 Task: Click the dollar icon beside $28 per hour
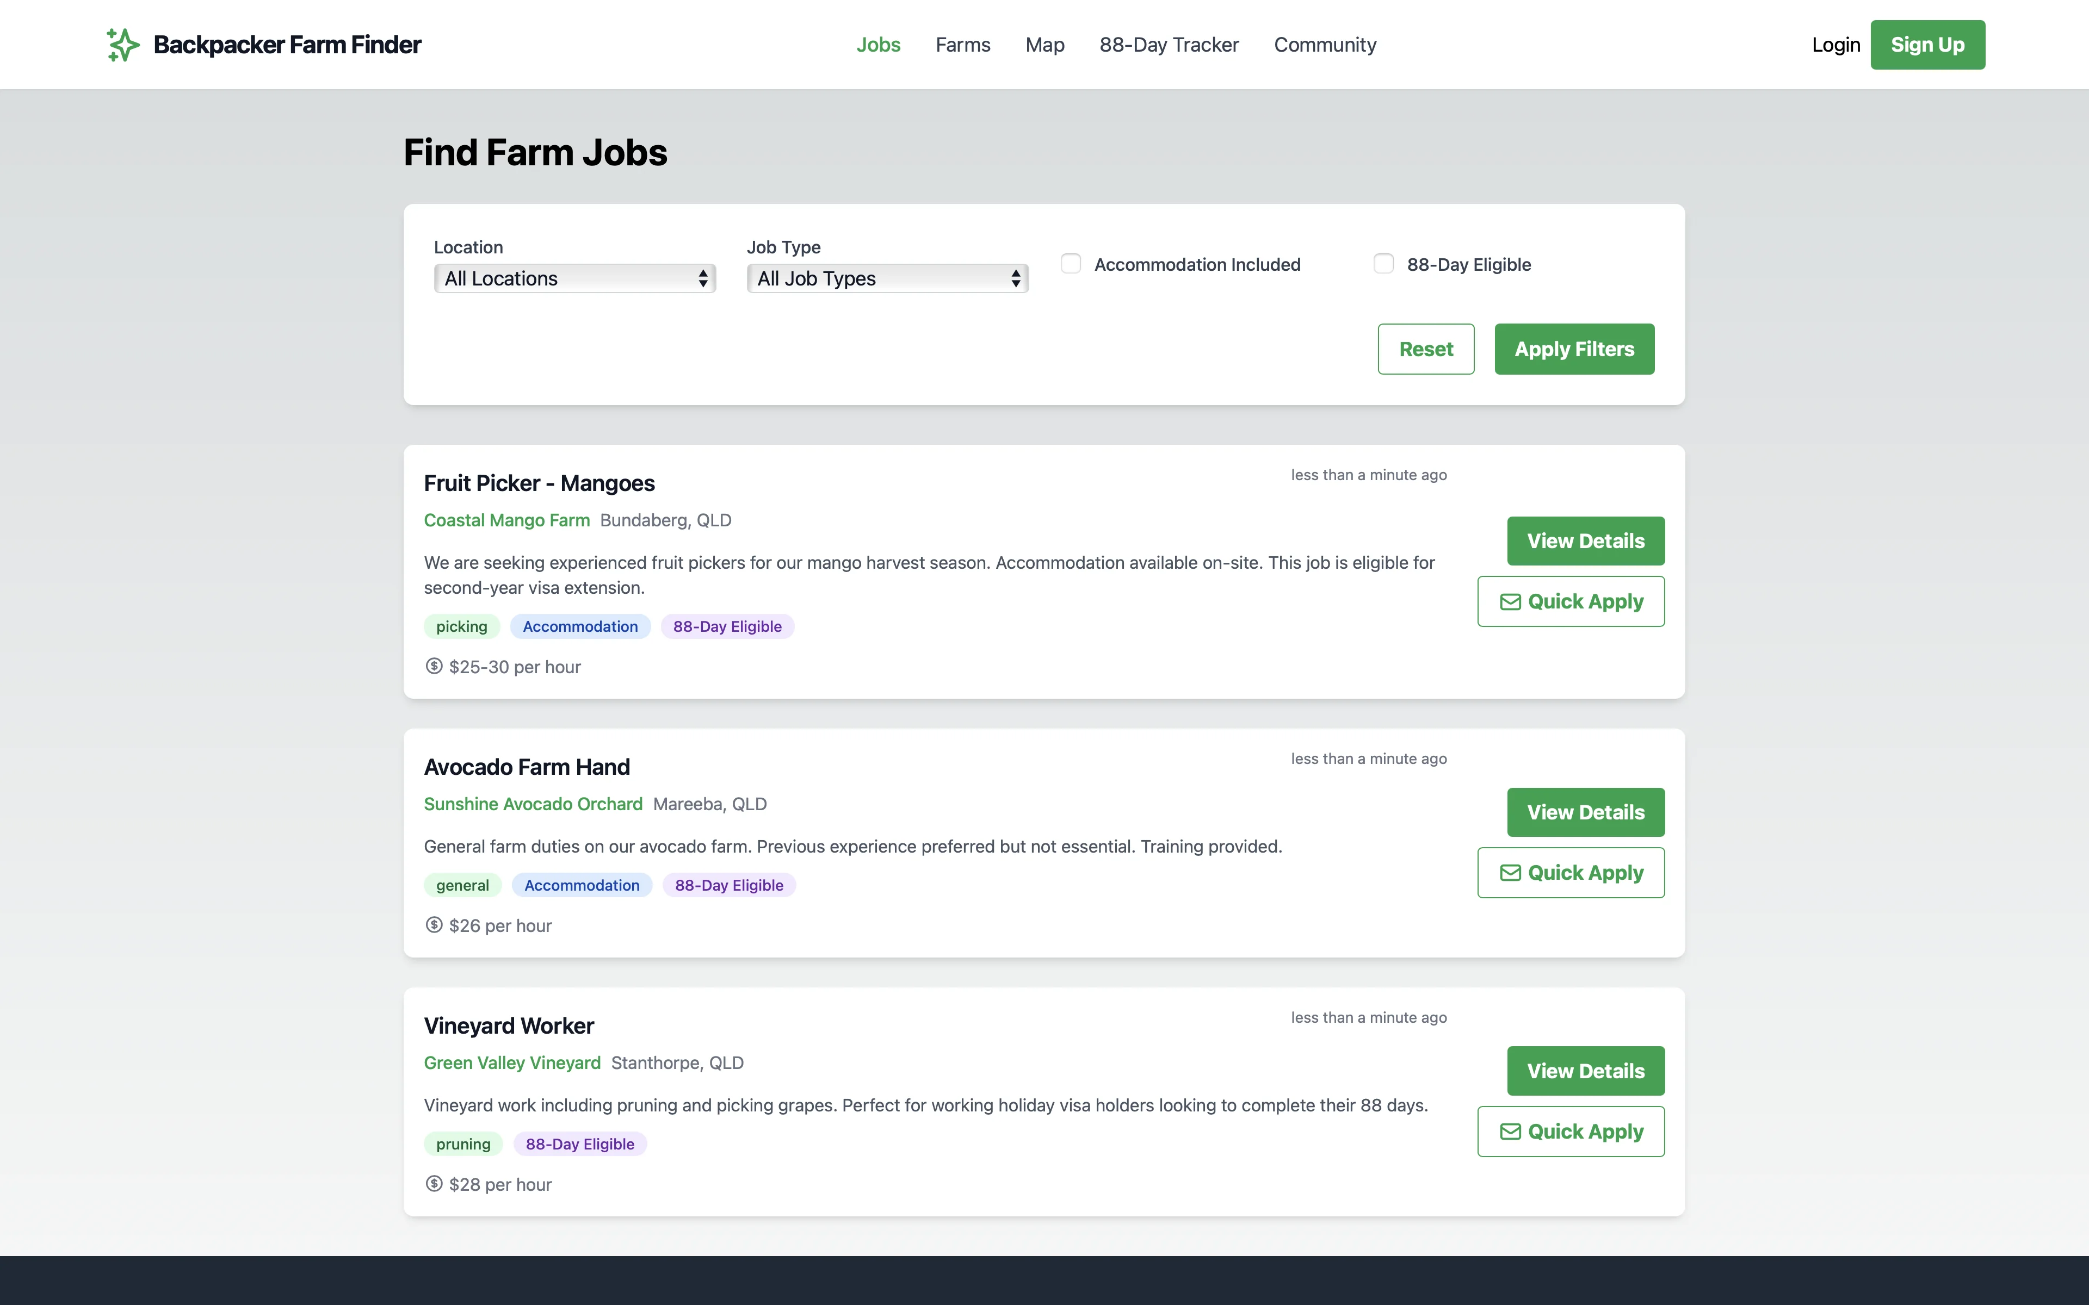(x=434, y=1183)
